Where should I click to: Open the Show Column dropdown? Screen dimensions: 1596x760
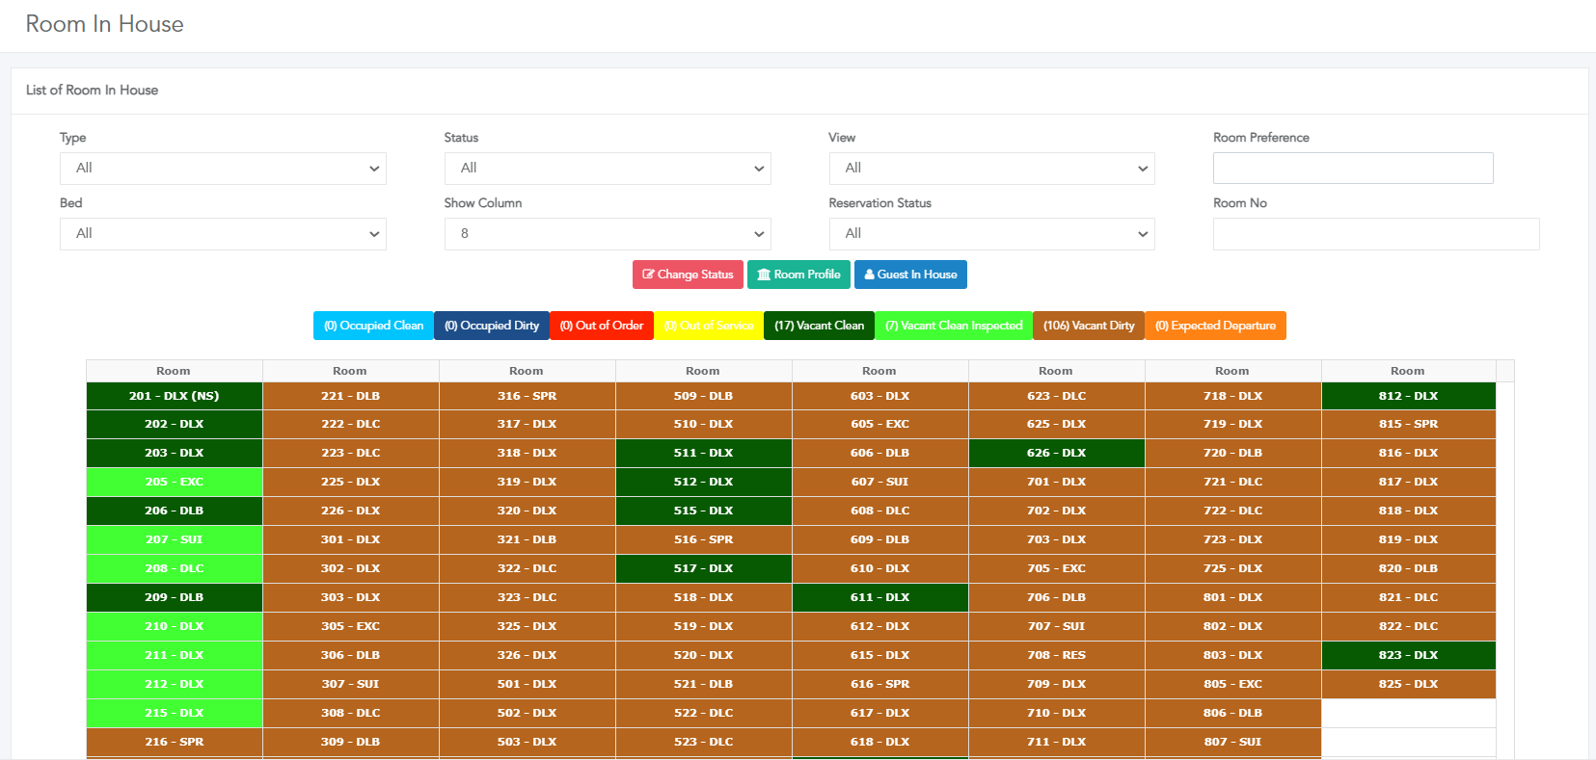(x=608, y=234)
